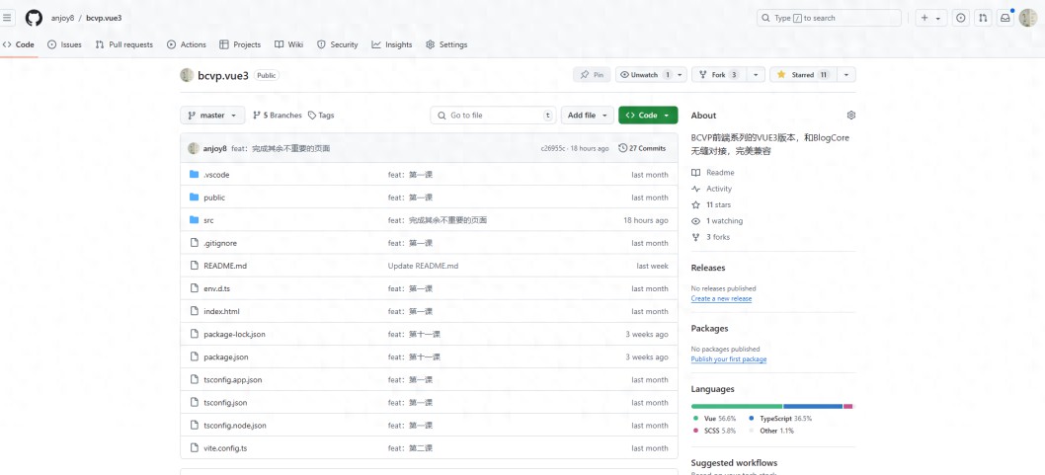Open repository About settings gear
The height and width of the screenshot is (475, 1045).
[x=851, y=116]
